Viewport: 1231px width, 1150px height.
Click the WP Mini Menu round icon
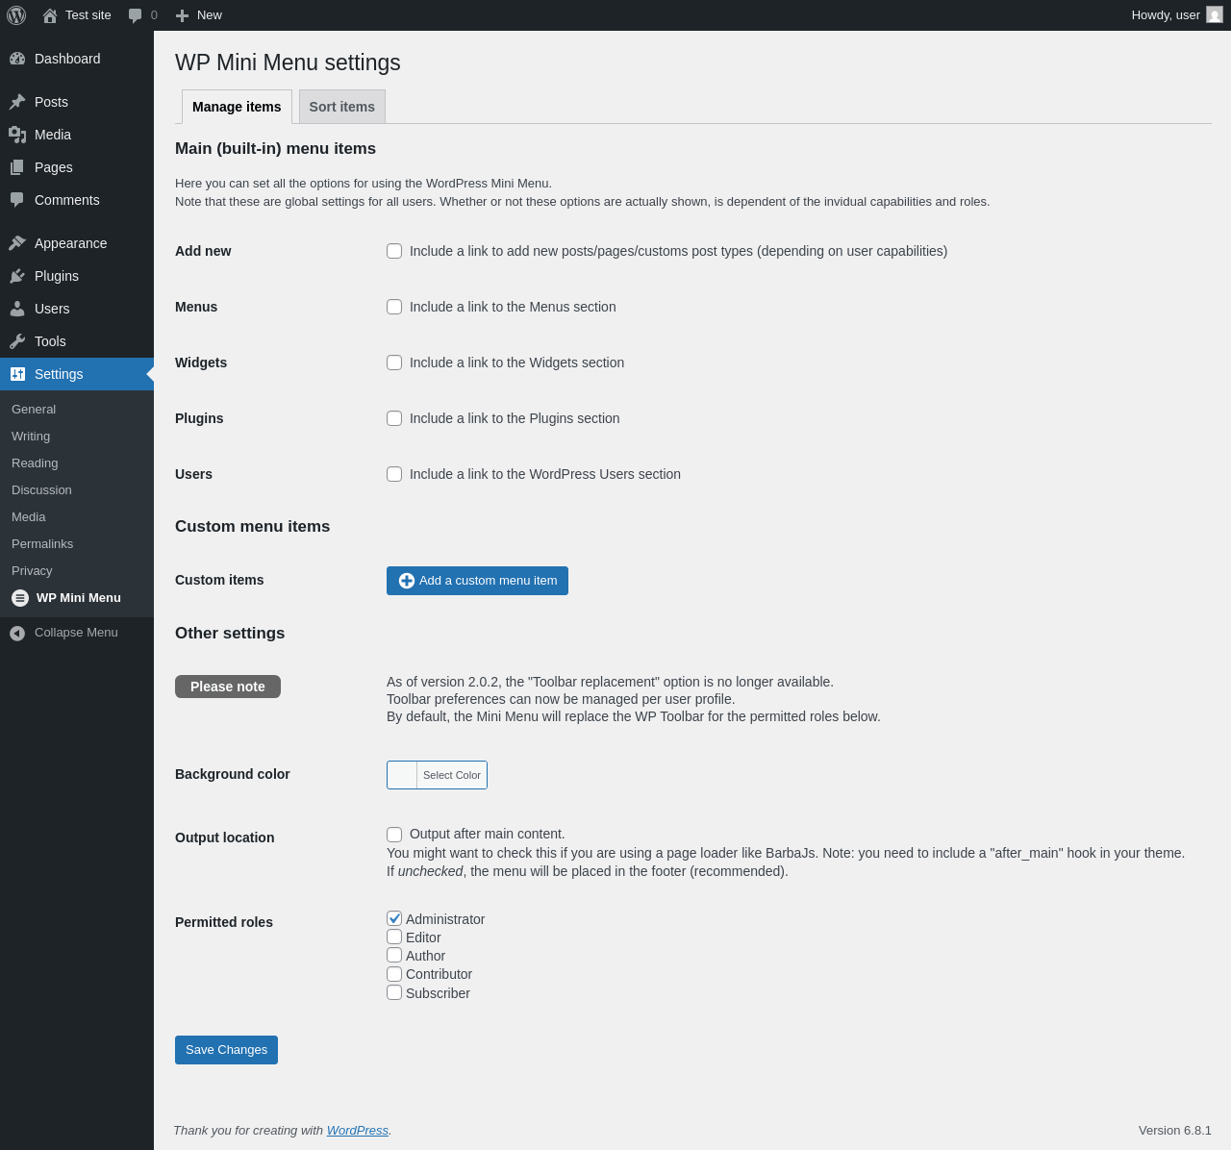click(x=20, y=598)
